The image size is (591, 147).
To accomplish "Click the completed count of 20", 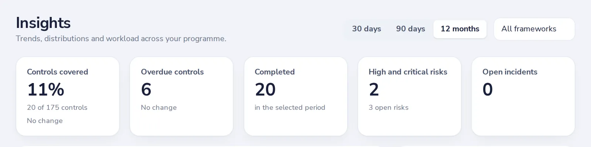I will click(265, 89).
